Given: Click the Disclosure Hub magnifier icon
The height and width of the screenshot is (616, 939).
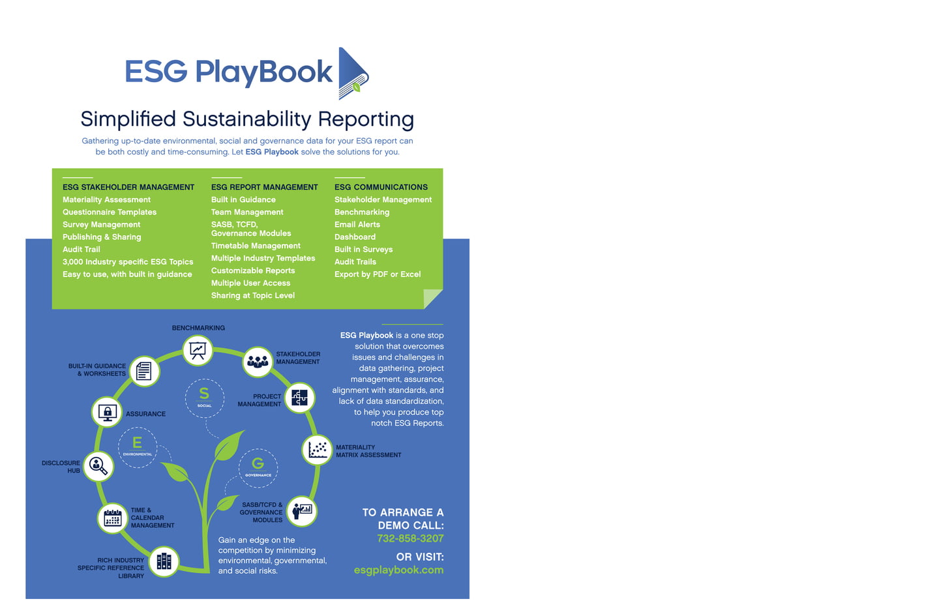Looking at the screenshot, I should coord(98,466).
